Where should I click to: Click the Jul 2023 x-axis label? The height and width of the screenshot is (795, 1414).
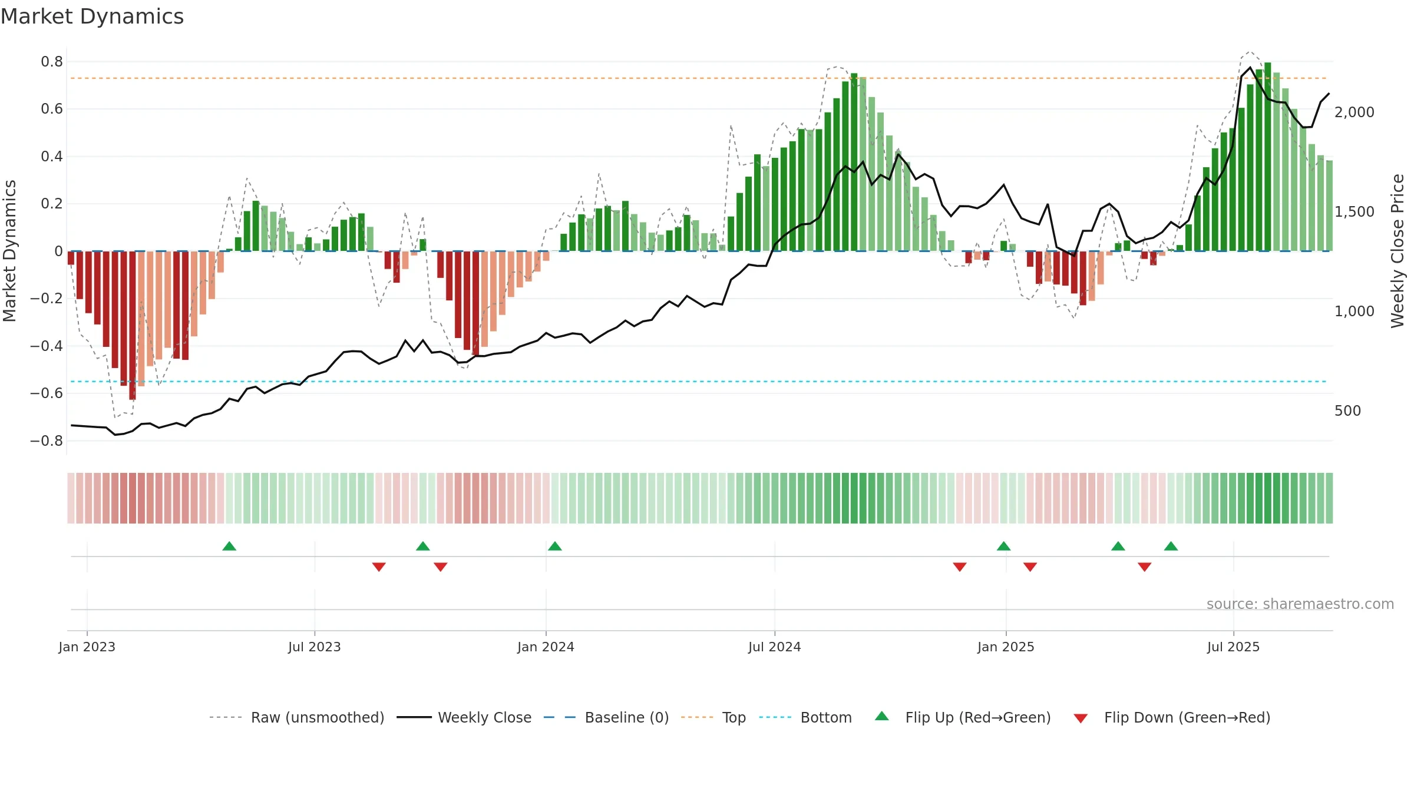click(315, 647)
